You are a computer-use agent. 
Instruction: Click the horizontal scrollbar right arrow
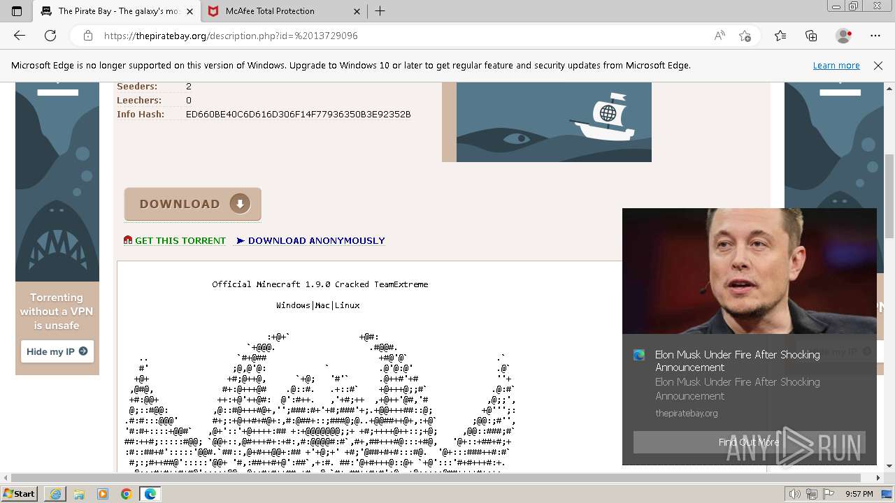coord(878,478)
